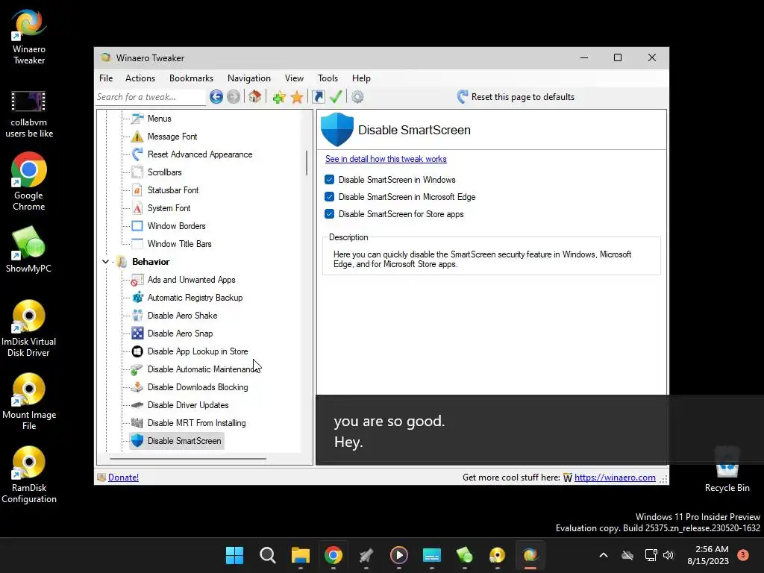Image resolution: width=764 pixels, height=573 pixels.
Task: Open 'See in detail how this tweak works'
Action: [x=386, y=159]
